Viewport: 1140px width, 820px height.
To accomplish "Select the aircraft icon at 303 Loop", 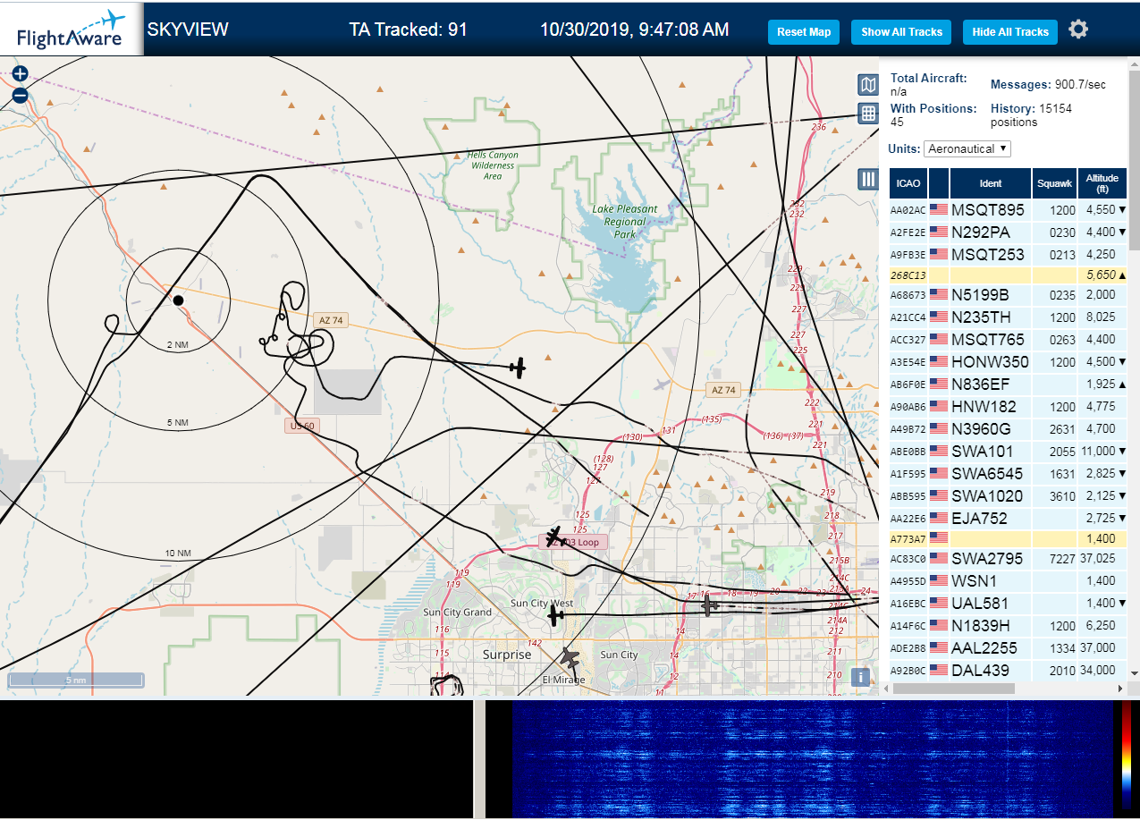I will point(554,538).
